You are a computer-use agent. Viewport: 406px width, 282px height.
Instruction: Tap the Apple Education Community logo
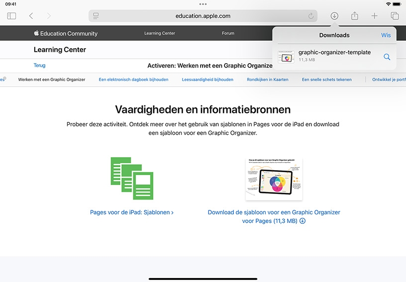[66, 33]
